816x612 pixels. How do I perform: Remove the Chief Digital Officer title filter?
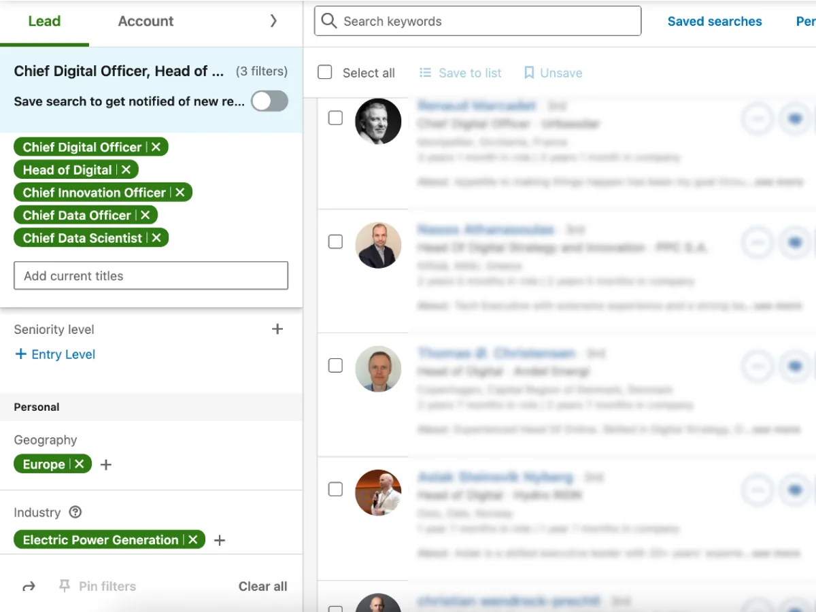[156, 147]
